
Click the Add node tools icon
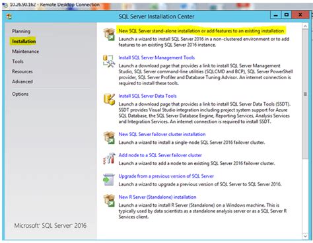[x=109, y=158]
